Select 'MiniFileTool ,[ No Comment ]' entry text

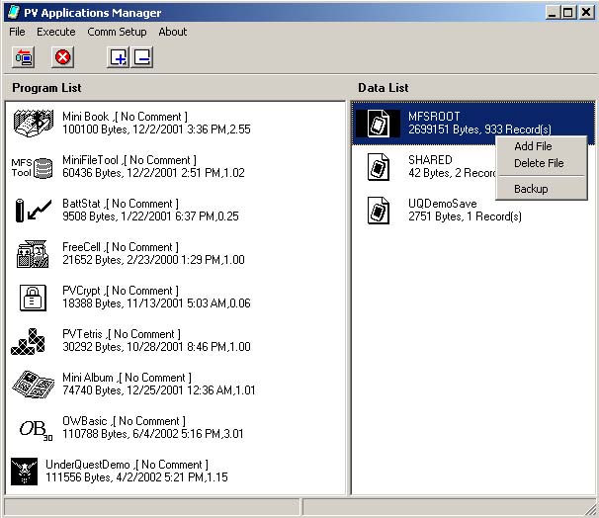point(129,160)
